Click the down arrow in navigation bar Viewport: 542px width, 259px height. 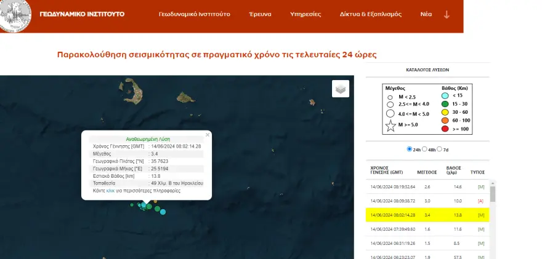447,14
